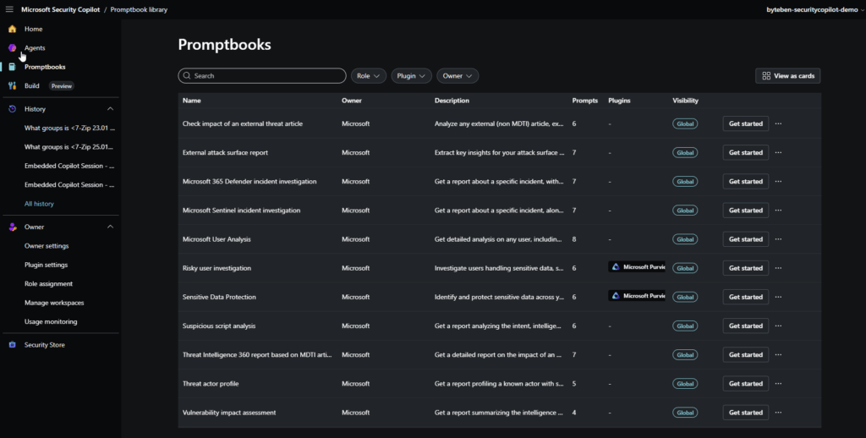
Task: Expand the Owner filter dropdown
Action: pos(458,76)
